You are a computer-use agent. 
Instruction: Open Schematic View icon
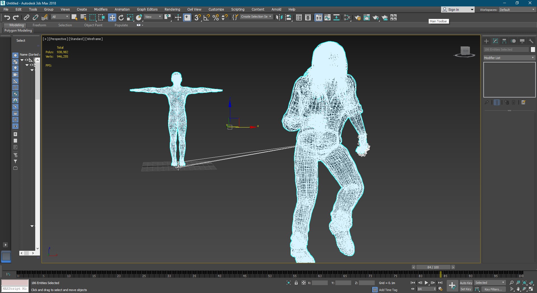(336, 18)
